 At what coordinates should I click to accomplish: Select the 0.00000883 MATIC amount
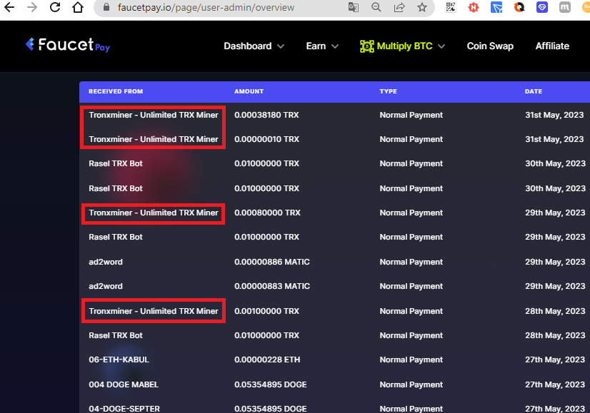pos(272,286)
